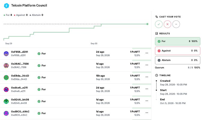Open more options for 0x9246...b408 vote
This screenshot has width=204, height=120.
(x=147, y=101)
